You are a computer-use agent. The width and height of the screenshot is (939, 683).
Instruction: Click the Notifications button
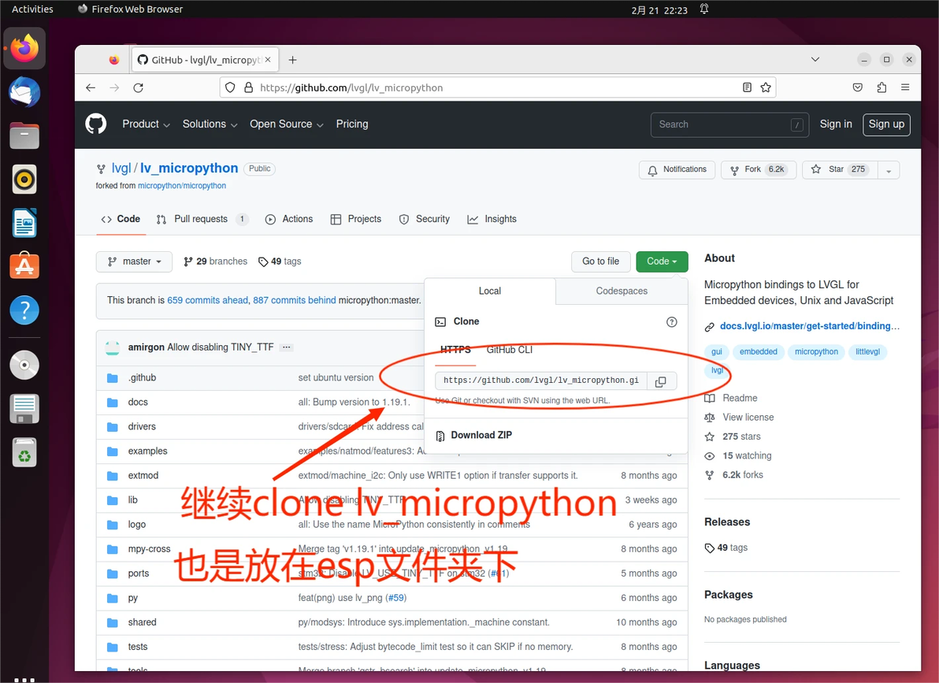pyautogui.click(x=677, y=170)
